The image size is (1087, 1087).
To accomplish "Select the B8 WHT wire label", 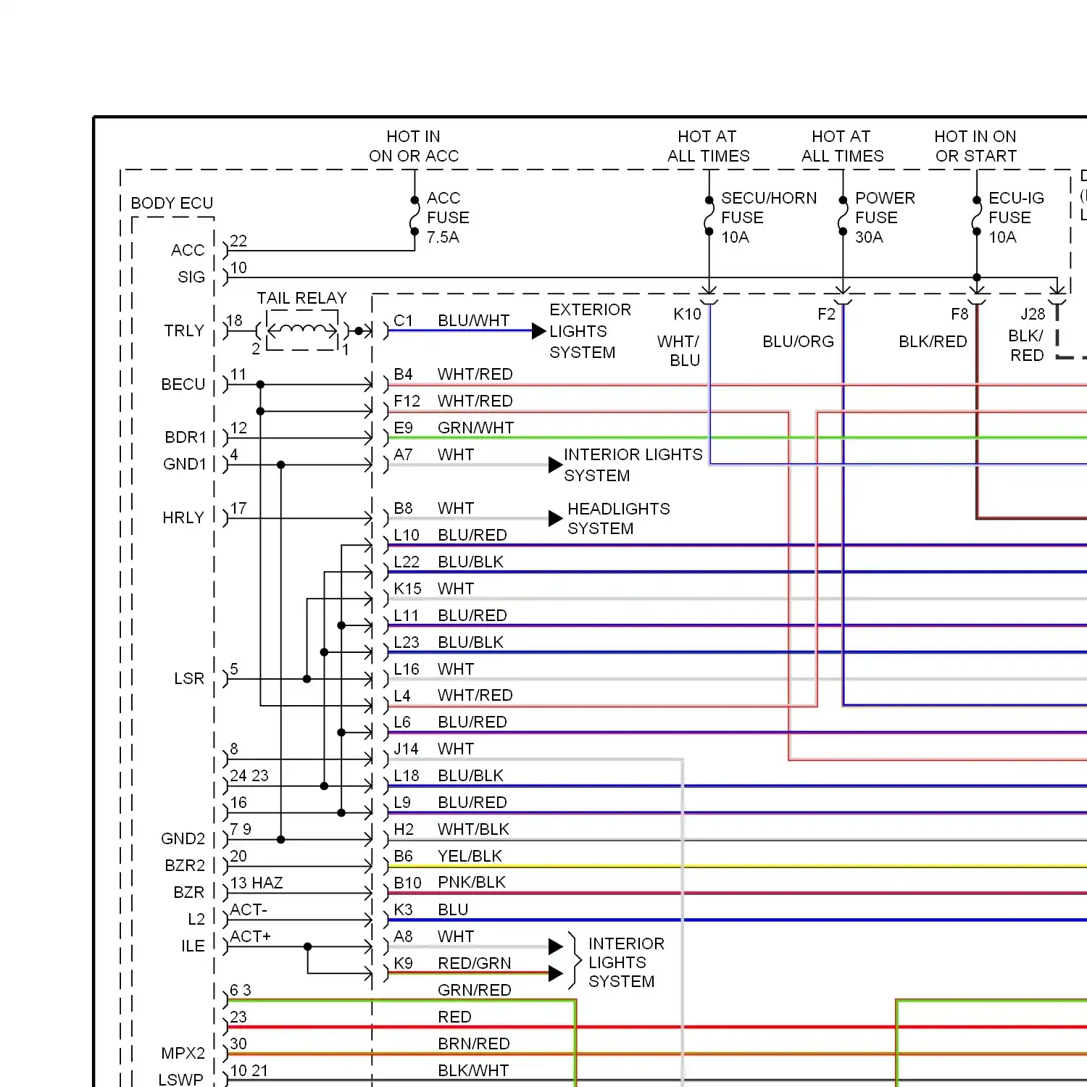I will coord(433,509).
